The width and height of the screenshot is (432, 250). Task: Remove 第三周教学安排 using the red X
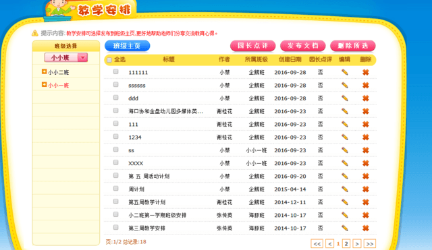coord(366,228)
